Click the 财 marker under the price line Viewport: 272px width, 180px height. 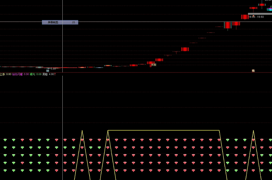48,71
